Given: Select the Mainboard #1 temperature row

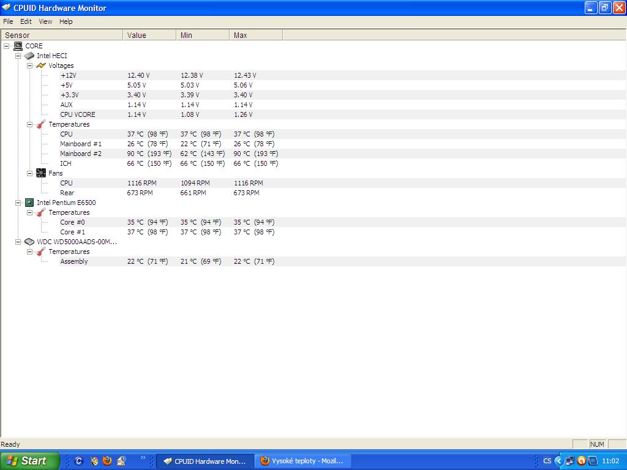Looking at the screenshot, I should pos(342,144).
